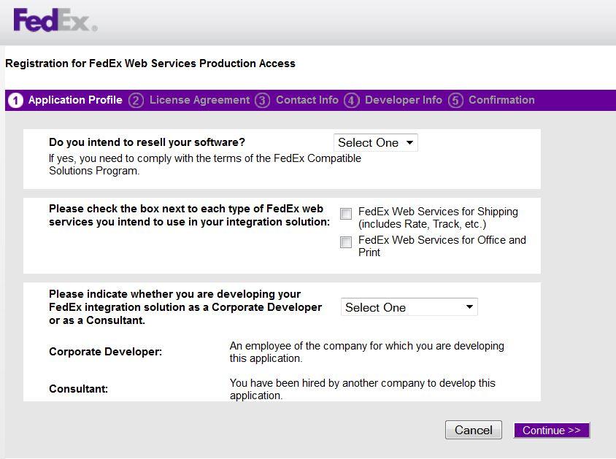Click the step 2 circle icon
616x459 pixels.
pos(136,101)
